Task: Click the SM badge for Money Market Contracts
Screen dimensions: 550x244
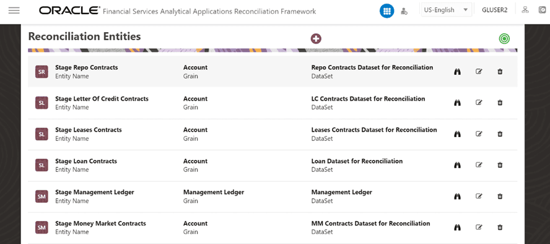Action: [41, 227]
